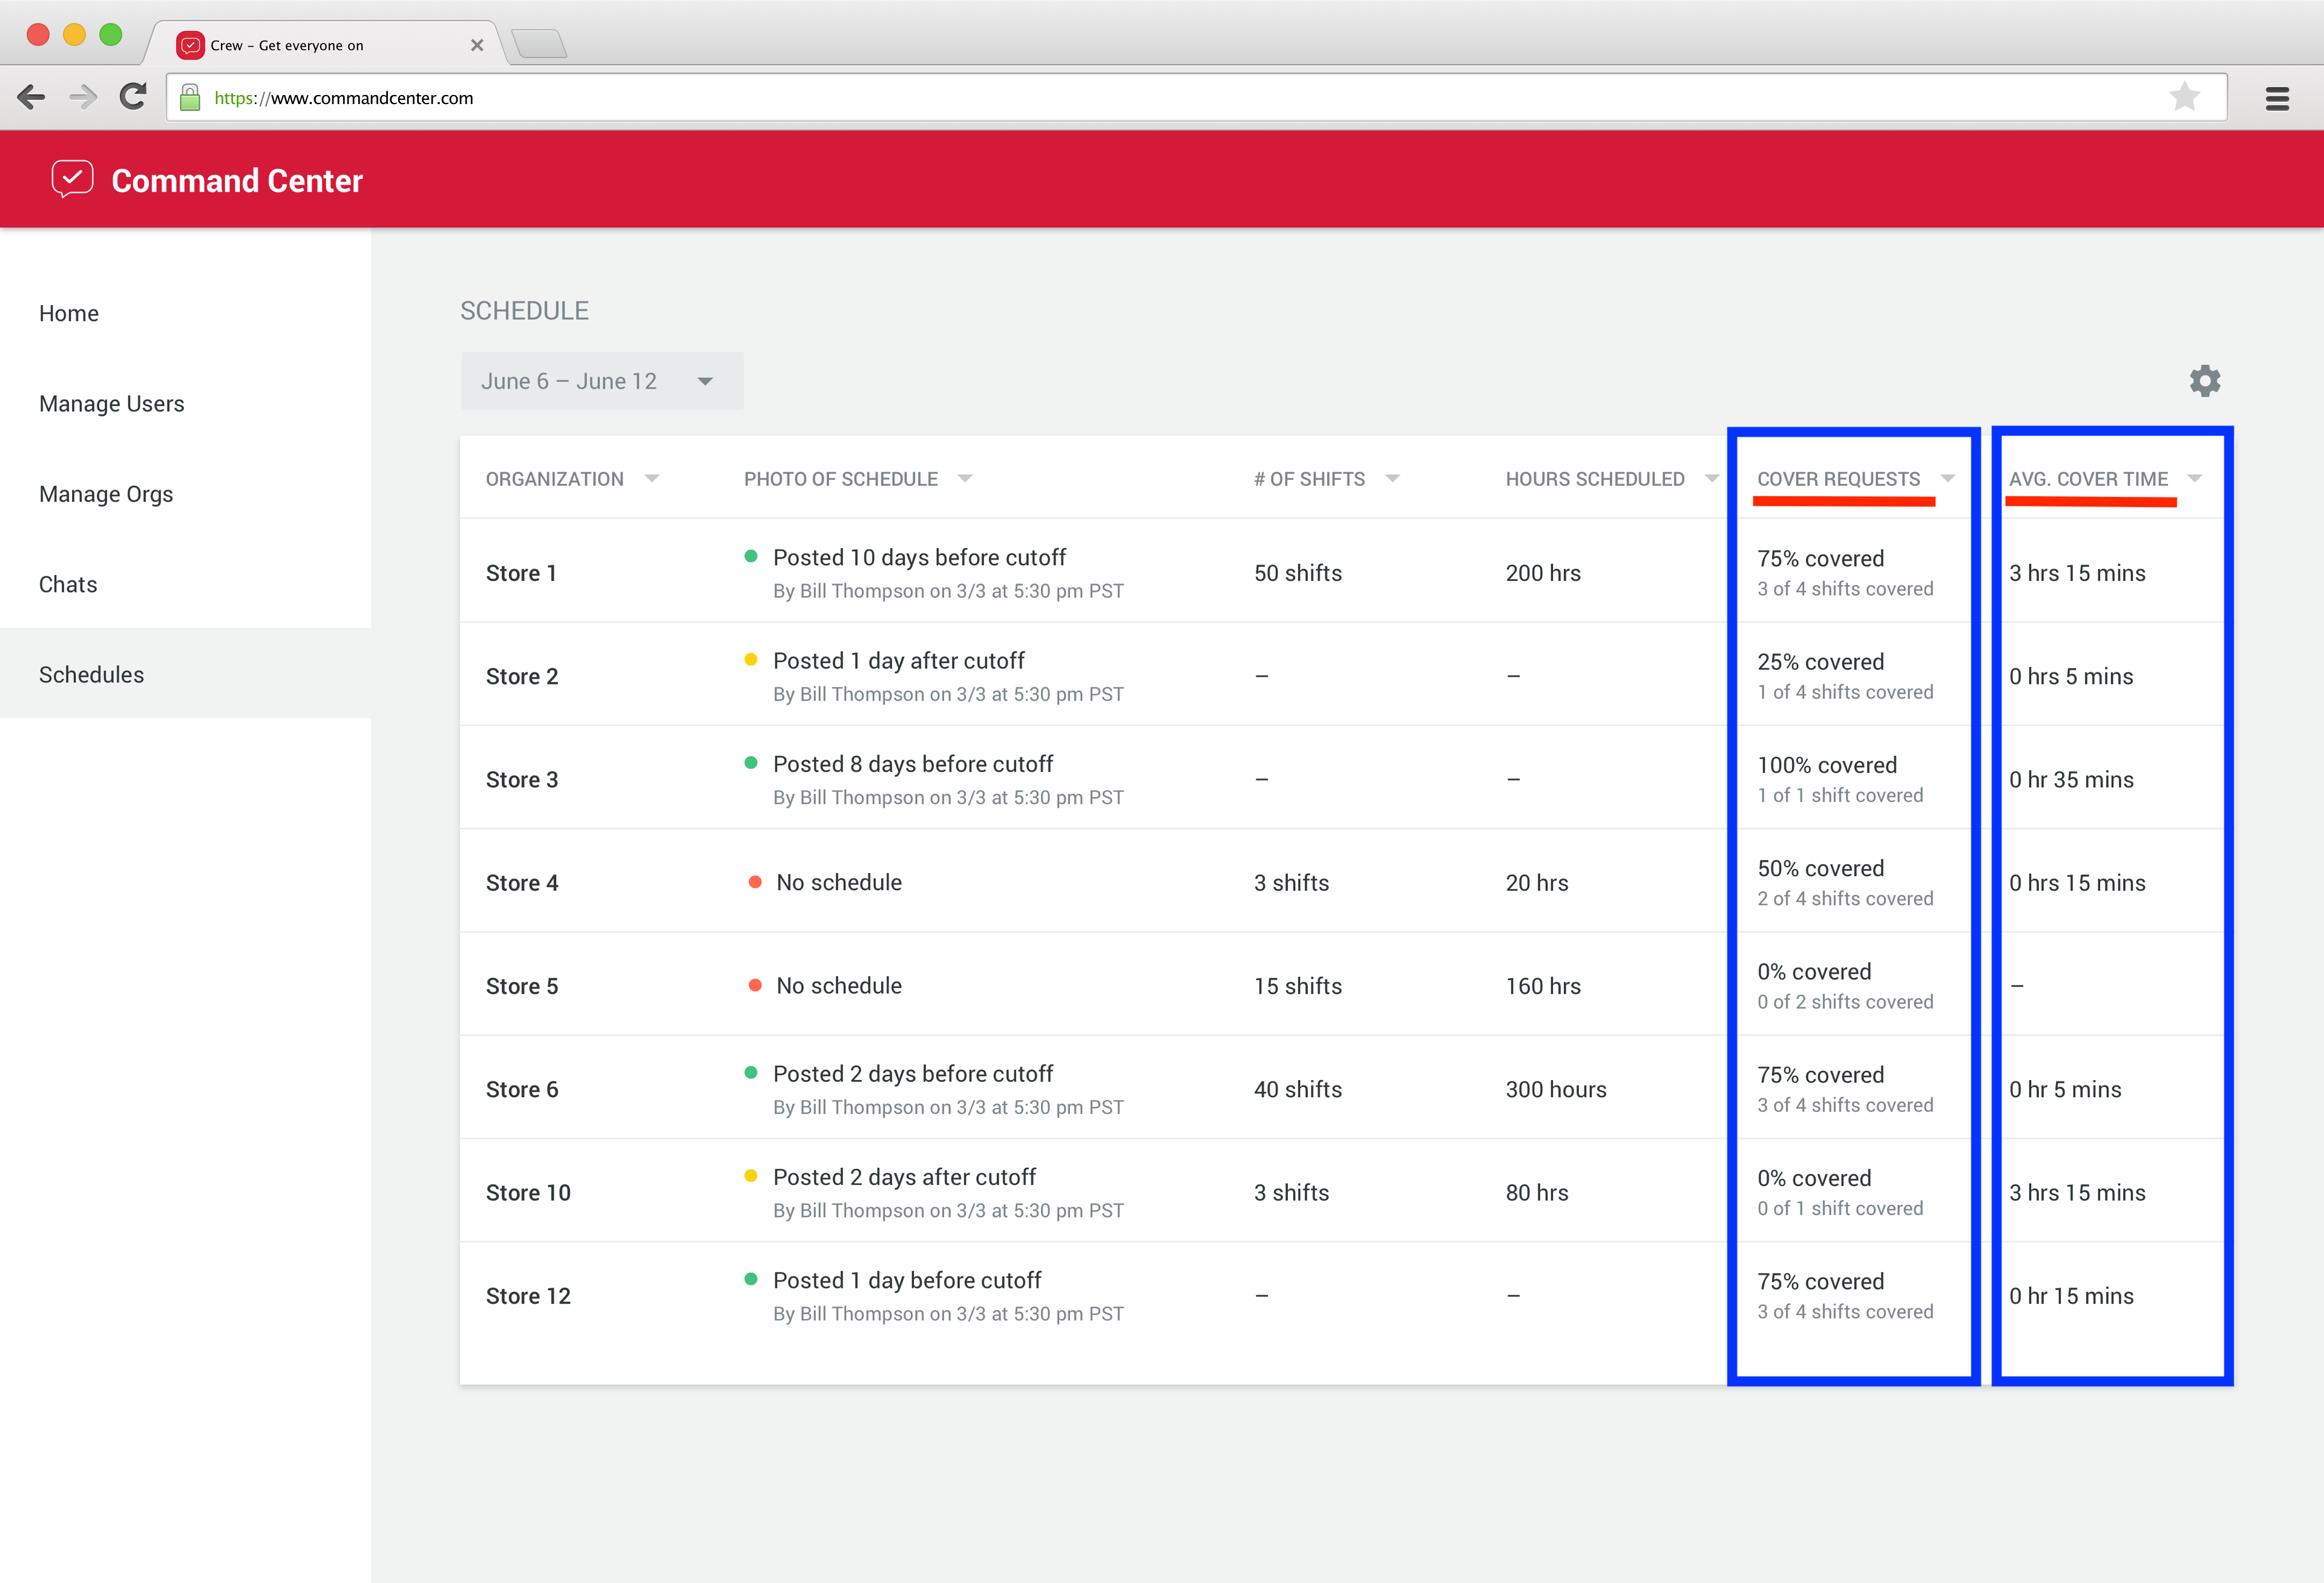Screen dimensions: 2324x1583
Task: Click '200 hrs' cell for Store 1
Action: click(x=1543, y=573)
